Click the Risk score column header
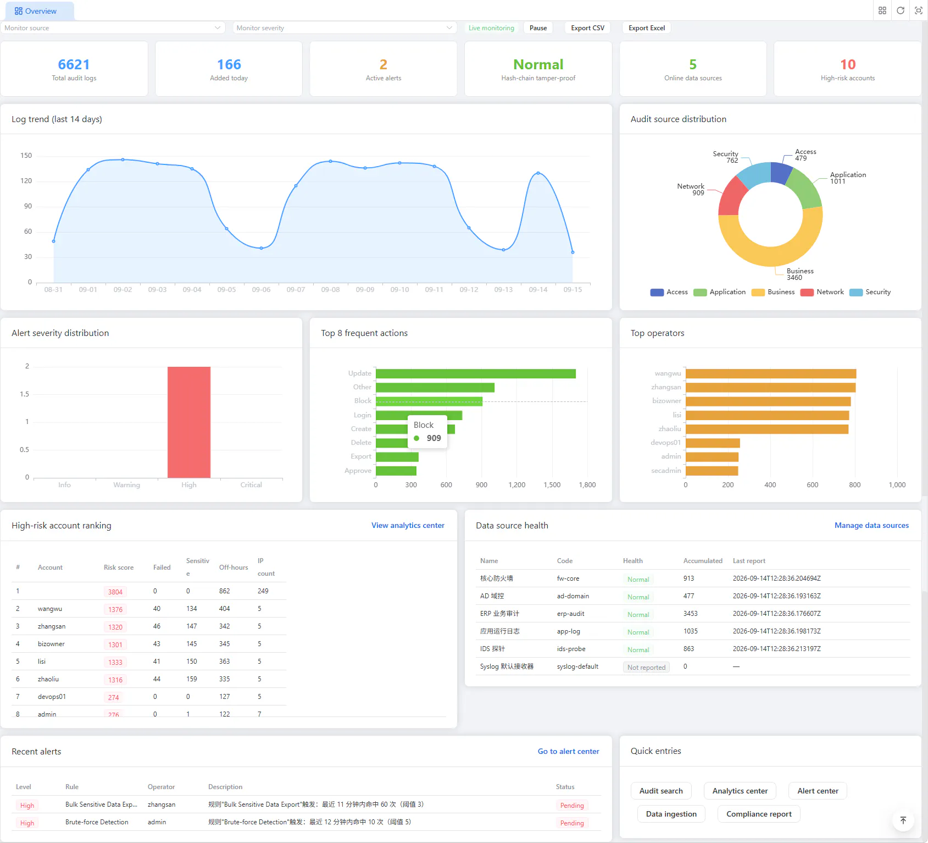This screenshot has width=928, height=843. click(119, 567)
